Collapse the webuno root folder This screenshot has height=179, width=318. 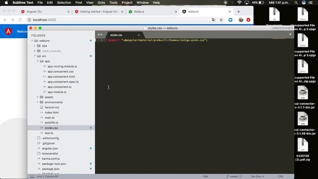click(32, 41)
